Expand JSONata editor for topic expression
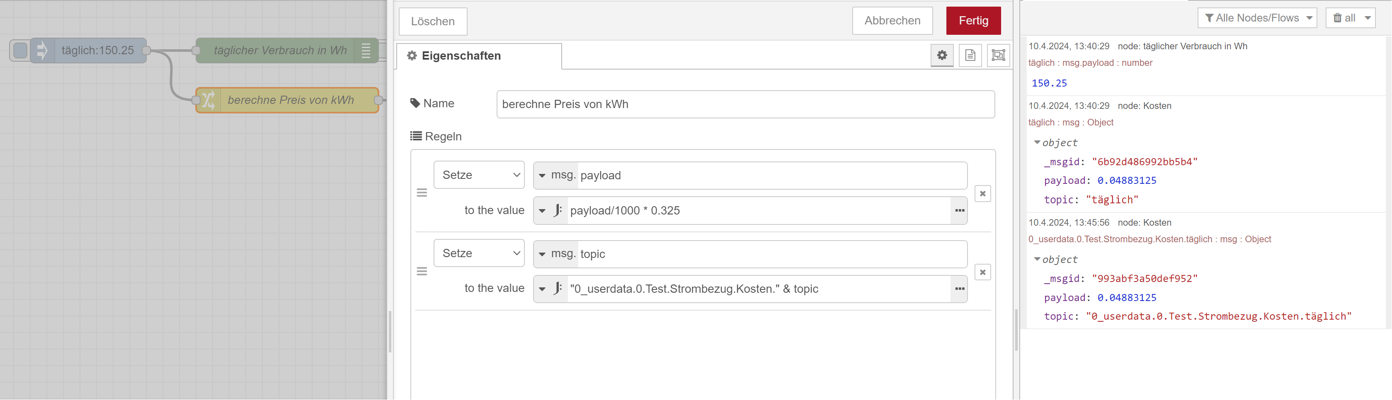Image resolution: width=1392 pixels, height=400 pixels. click(959, 289)
